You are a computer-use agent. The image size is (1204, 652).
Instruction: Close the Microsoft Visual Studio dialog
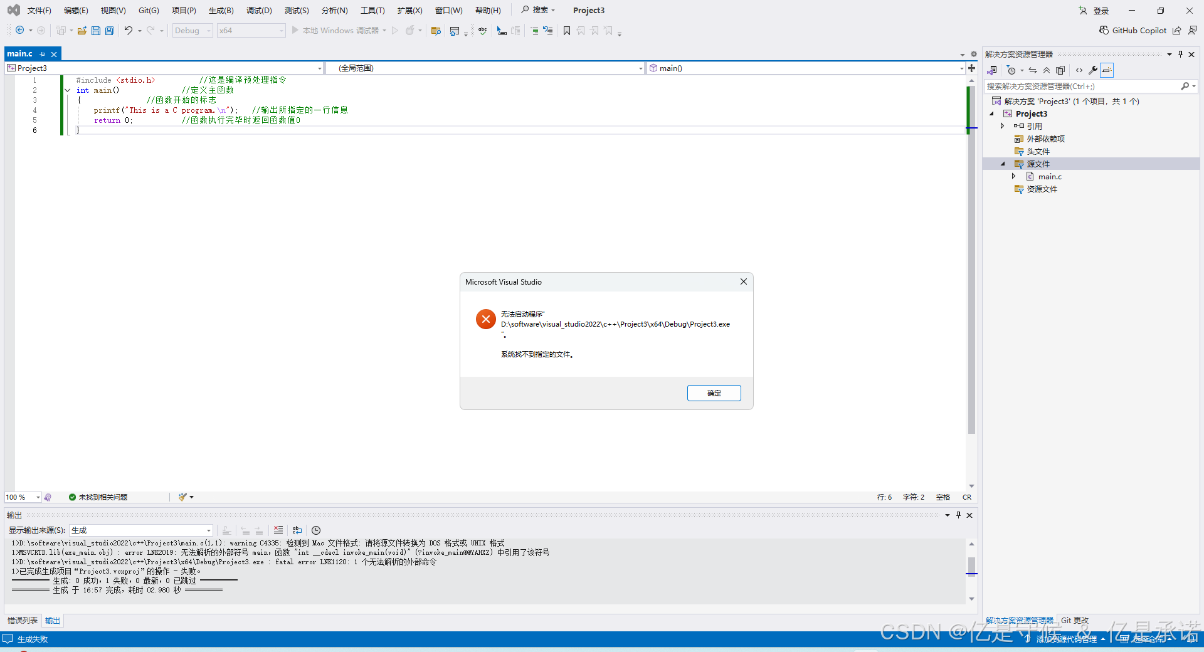tap(743, 281)
